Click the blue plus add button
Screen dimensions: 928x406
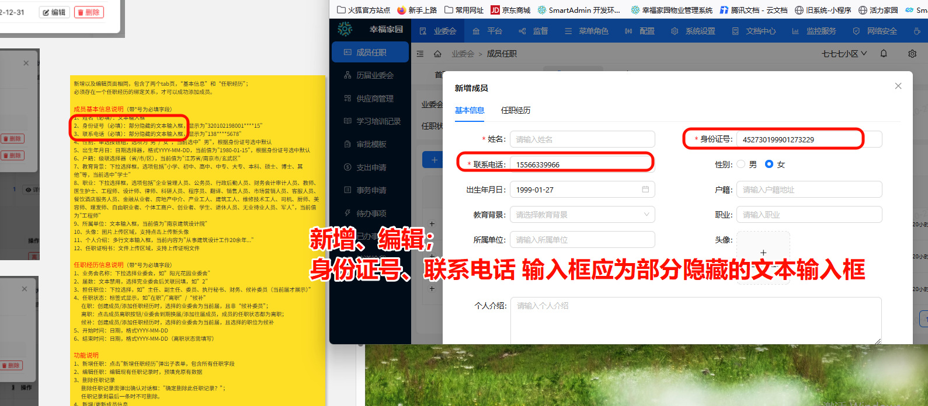coord(433,160)
